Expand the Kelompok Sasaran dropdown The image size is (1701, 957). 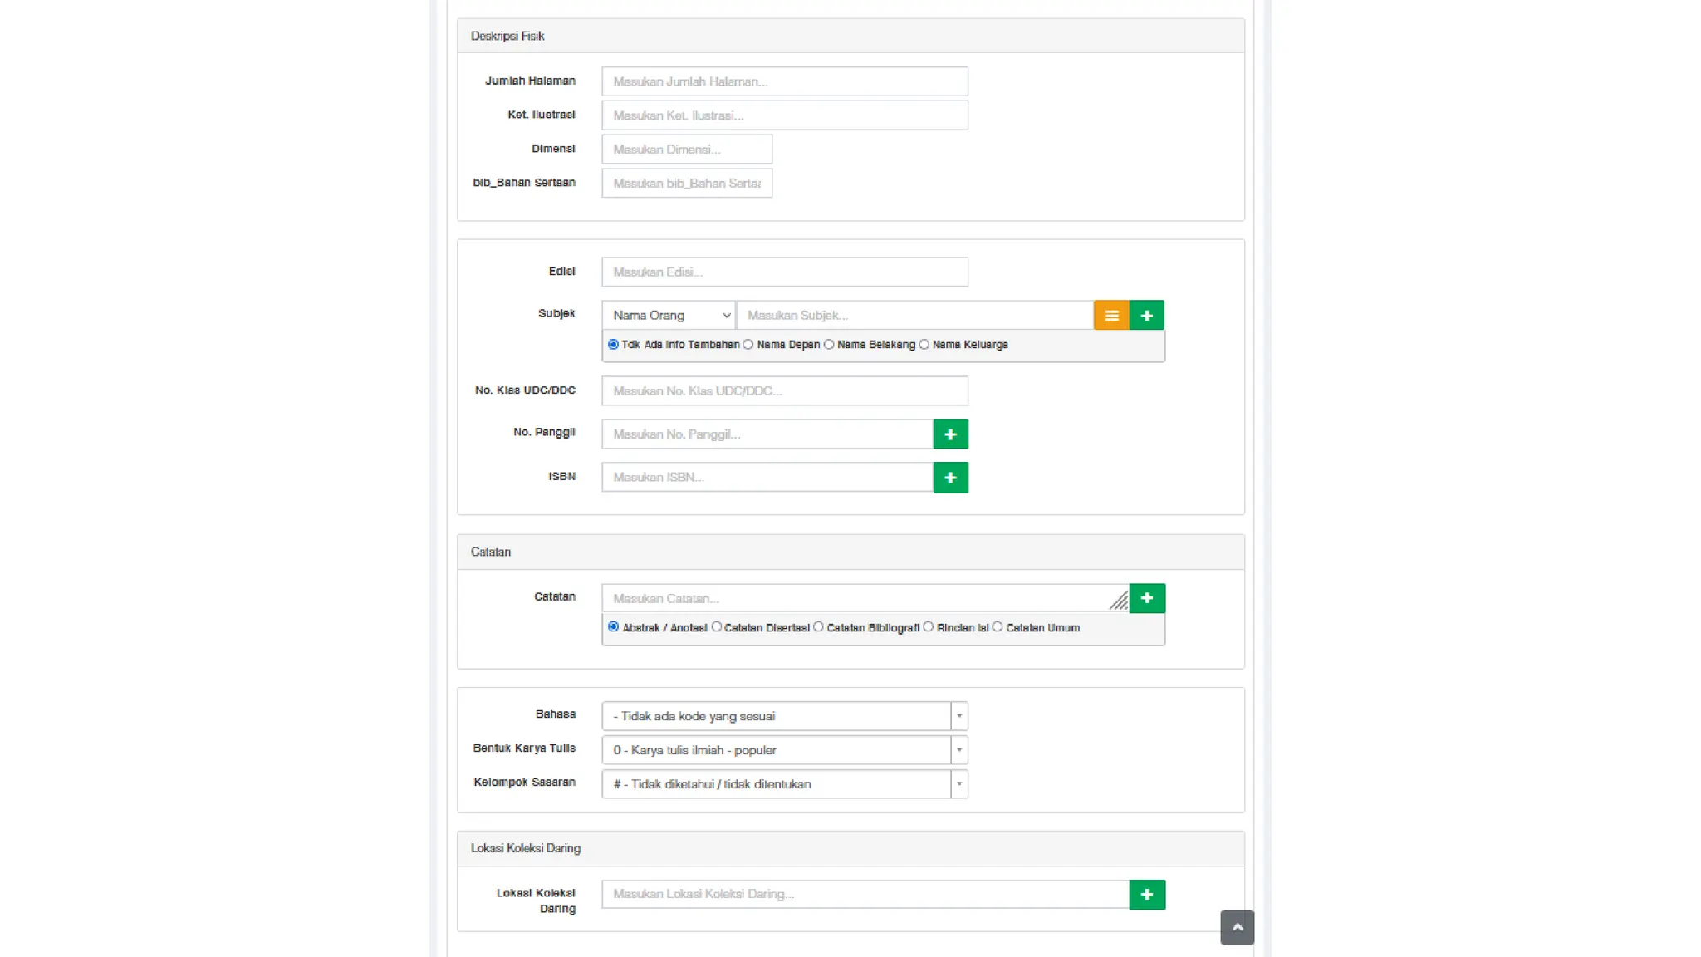point(784,784)
